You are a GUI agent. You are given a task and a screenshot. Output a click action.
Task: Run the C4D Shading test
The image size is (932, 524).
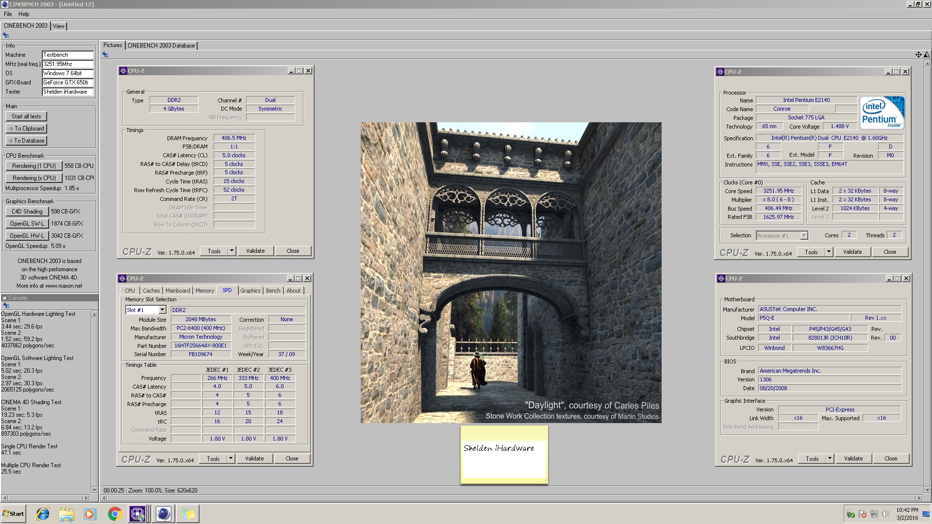point(27,212)
